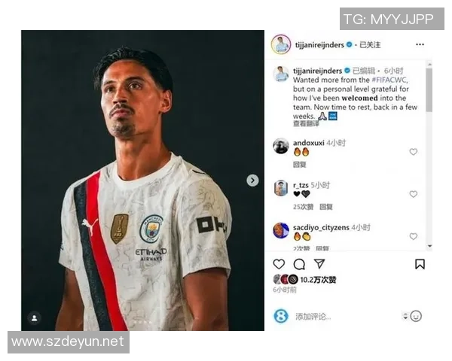Show tagged people on the photo

pos(35,318)
